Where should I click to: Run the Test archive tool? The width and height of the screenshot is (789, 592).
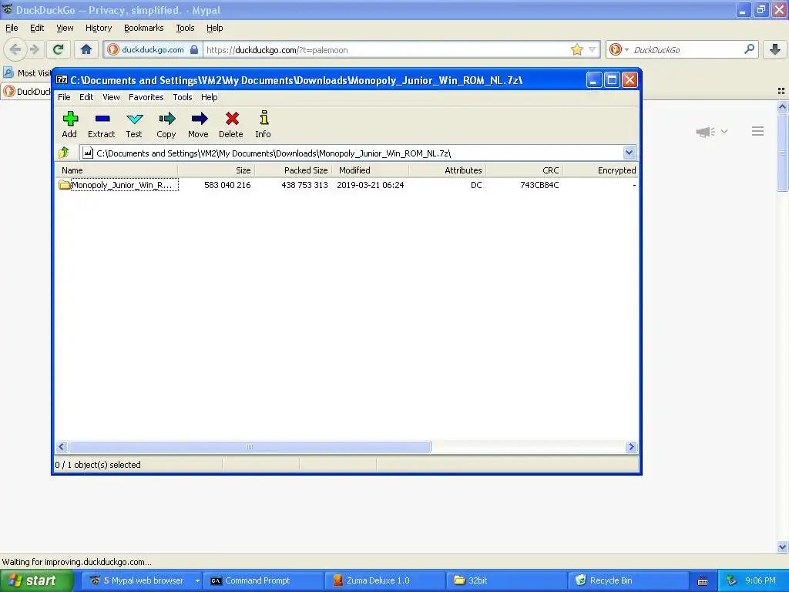(134, 124)
